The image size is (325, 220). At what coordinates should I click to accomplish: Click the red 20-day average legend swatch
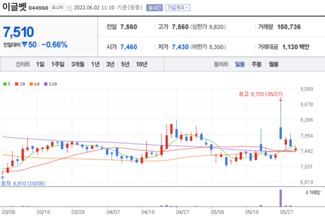[17, 84]
